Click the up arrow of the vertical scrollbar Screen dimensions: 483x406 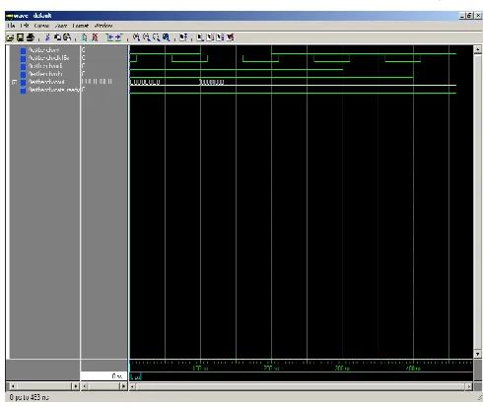(x=477, y=49)
